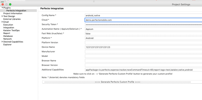Click the empty Browser Version field
The image size is (202, 100).
click(x=143, y=65)
